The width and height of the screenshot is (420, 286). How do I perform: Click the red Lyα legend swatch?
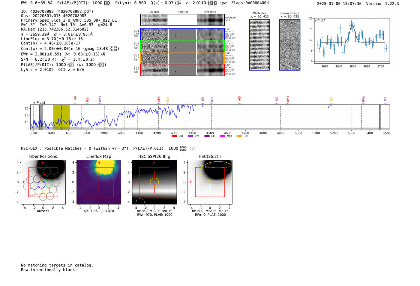point(174,136)
